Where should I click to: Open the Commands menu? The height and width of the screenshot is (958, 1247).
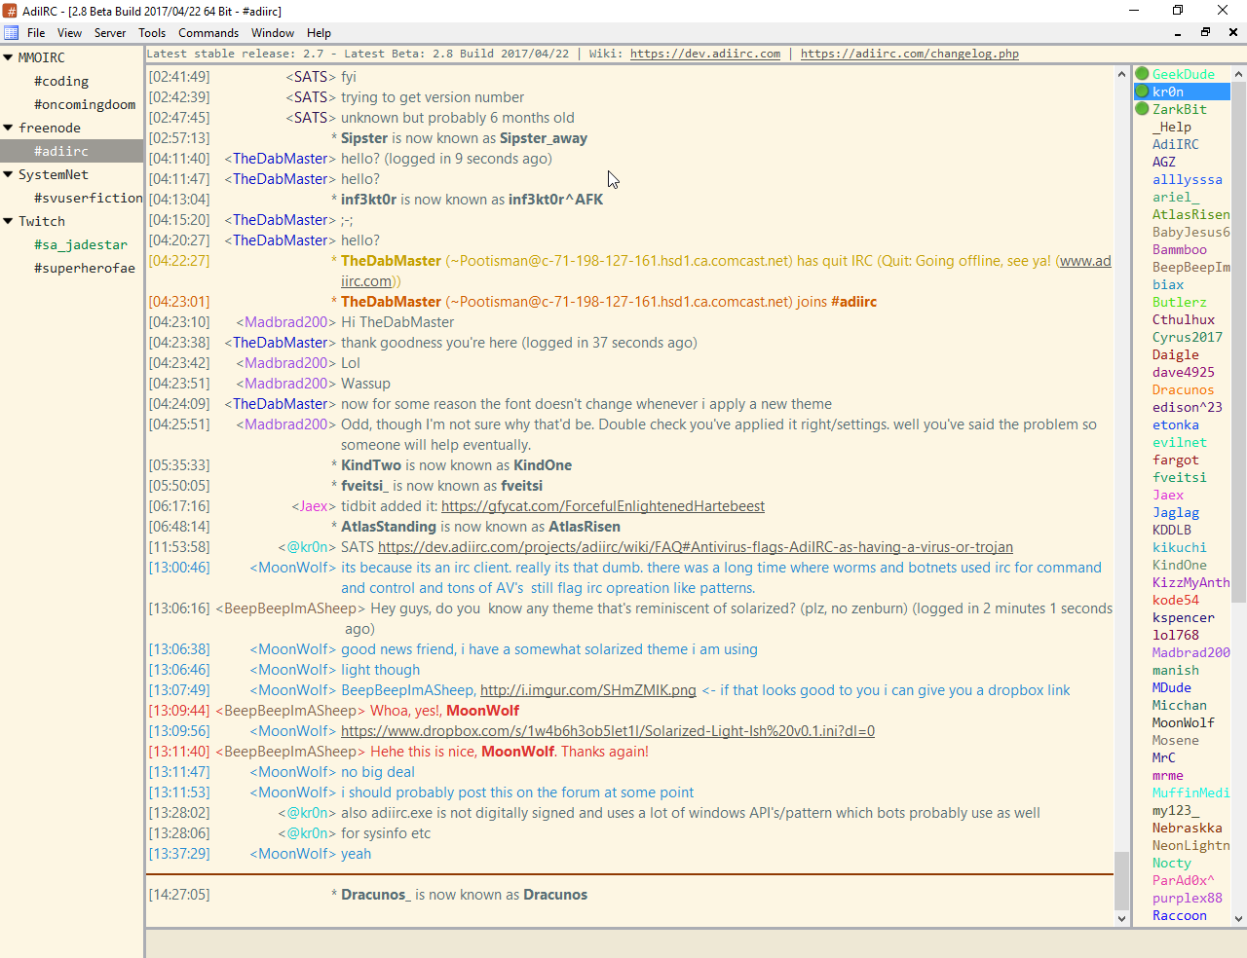click(208, 33)
